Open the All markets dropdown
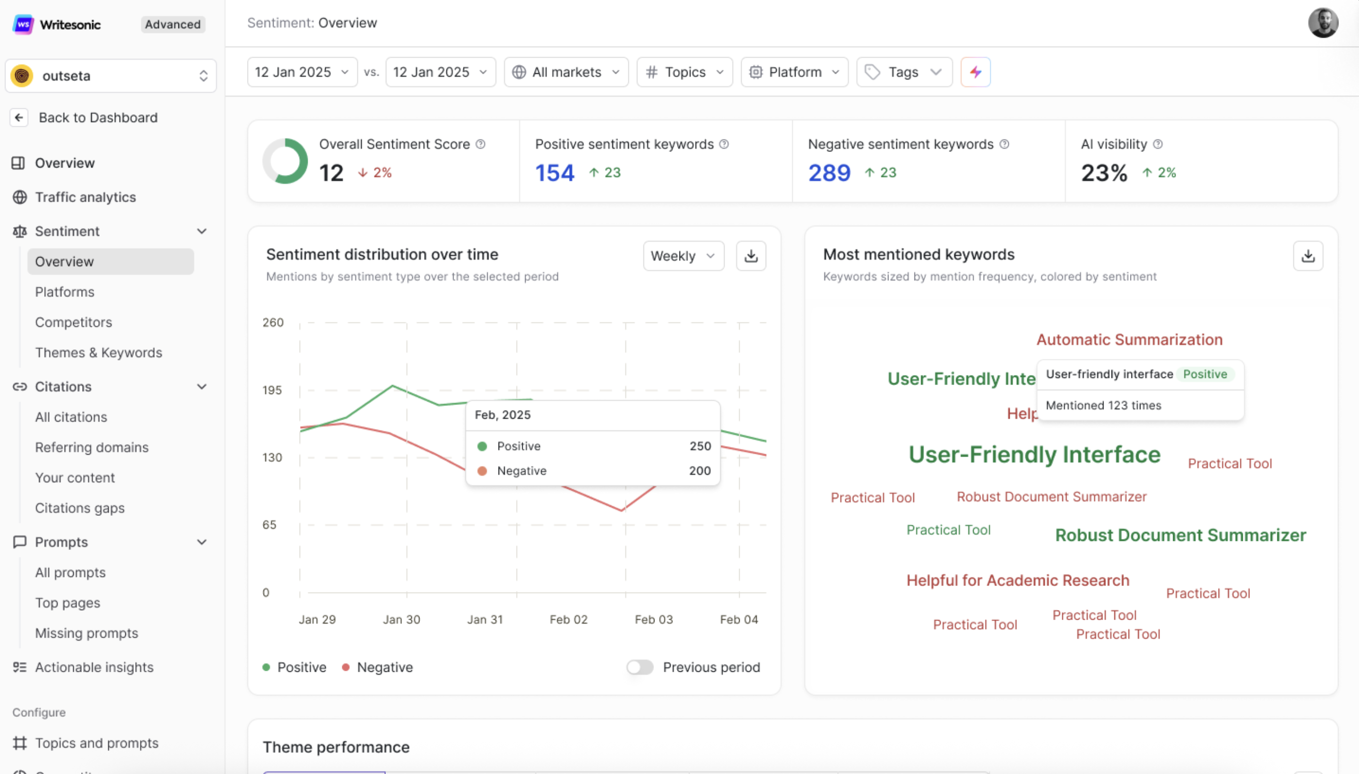 click(x=566, y=72)
